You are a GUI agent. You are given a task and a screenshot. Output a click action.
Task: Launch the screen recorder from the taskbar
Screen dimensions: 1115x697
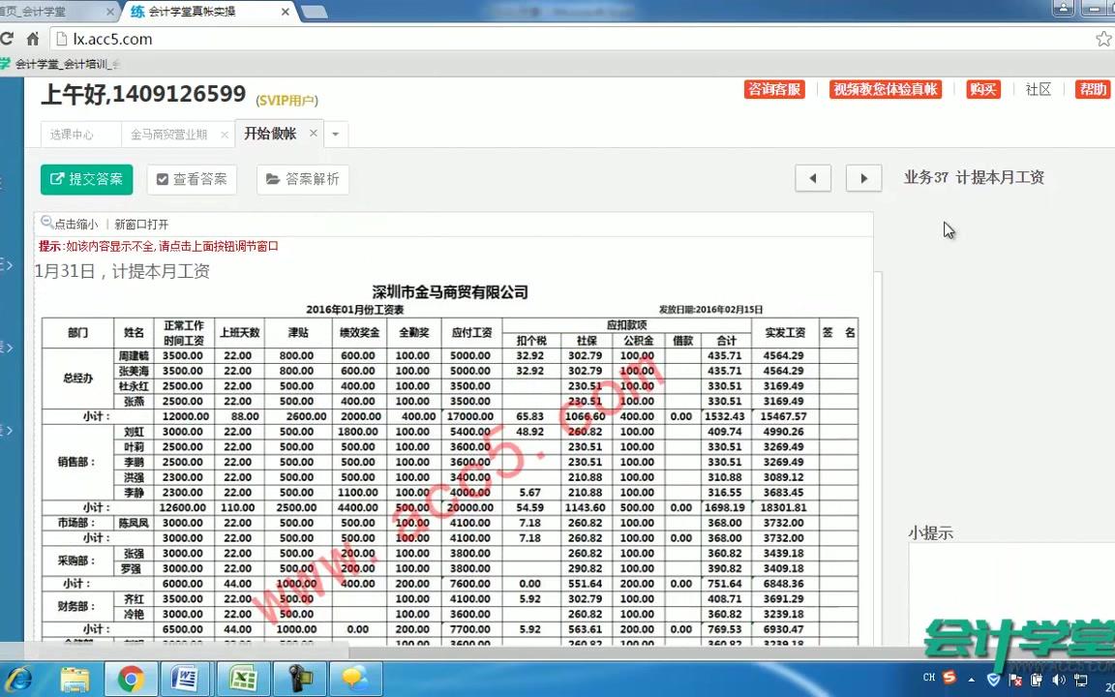click(x=298, y=679)
